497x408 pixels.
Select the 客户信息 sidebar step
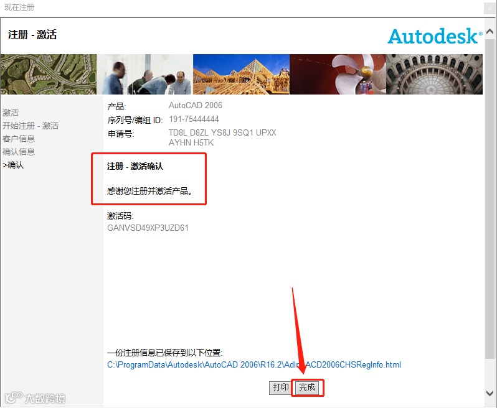pos(19,139)
